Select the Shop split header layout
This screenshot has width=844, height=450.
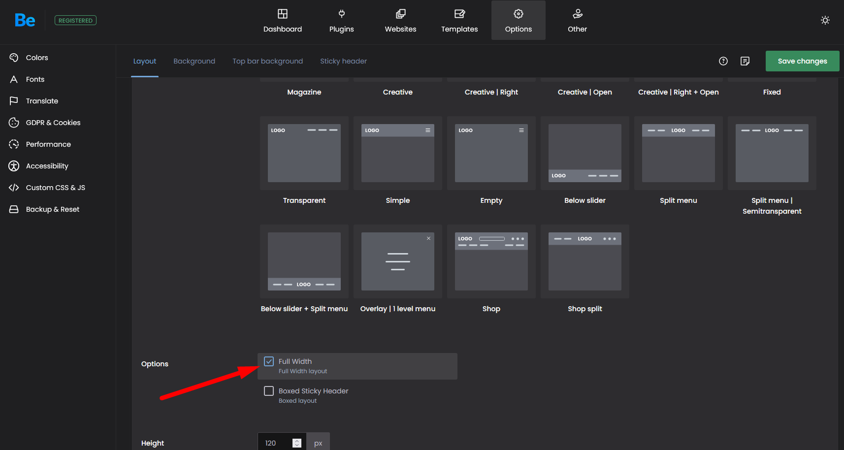click(585, 261)
